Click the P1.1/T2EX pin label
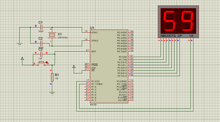Viewport: 220px width, 122px height. (x=97, y=84)
